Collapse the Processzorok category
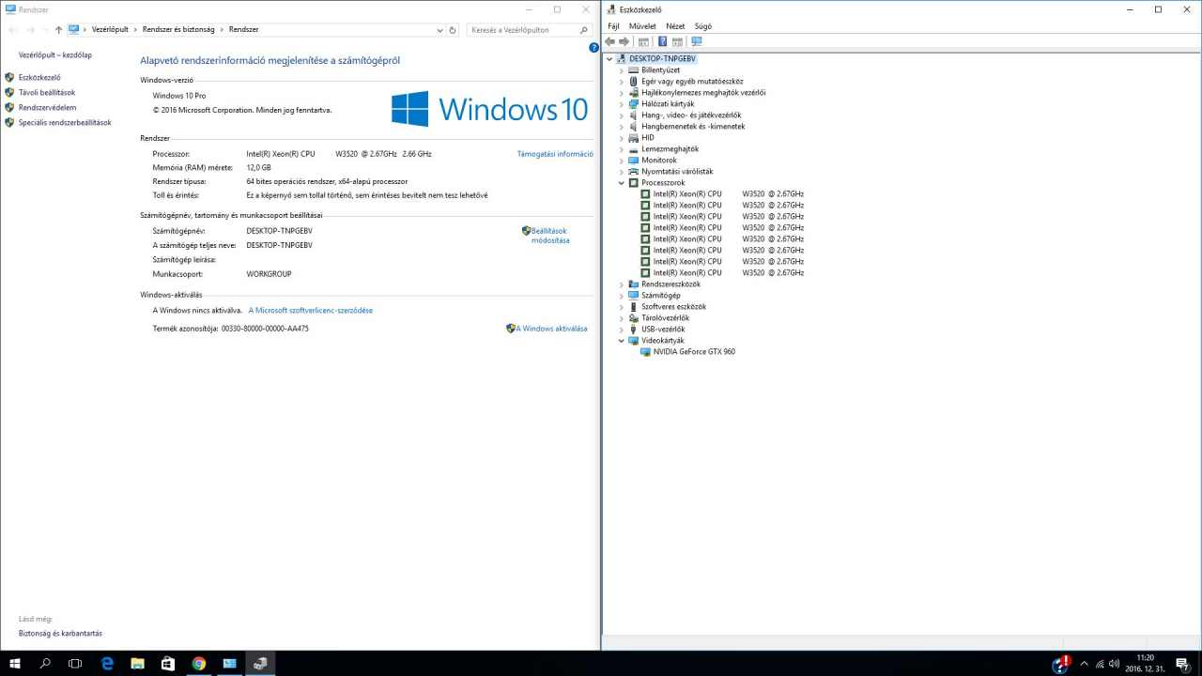1202x676 pixels. coord(621,183)
